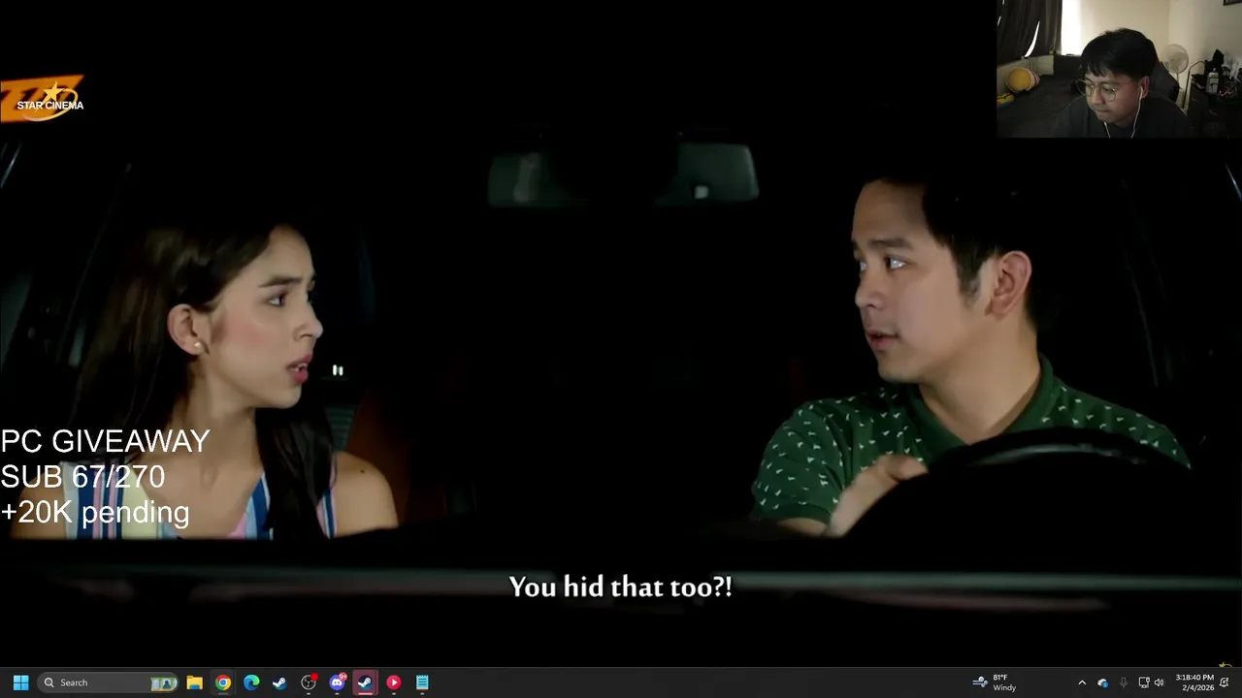
Task: Select the highlighted active Steam taskbar icon
Action: click(x=365, y=682)
